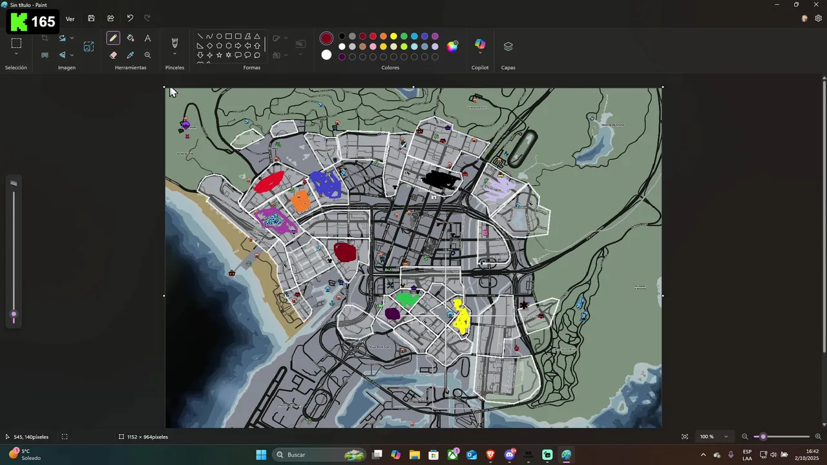Click the brush size slider handle

(14, 314)
